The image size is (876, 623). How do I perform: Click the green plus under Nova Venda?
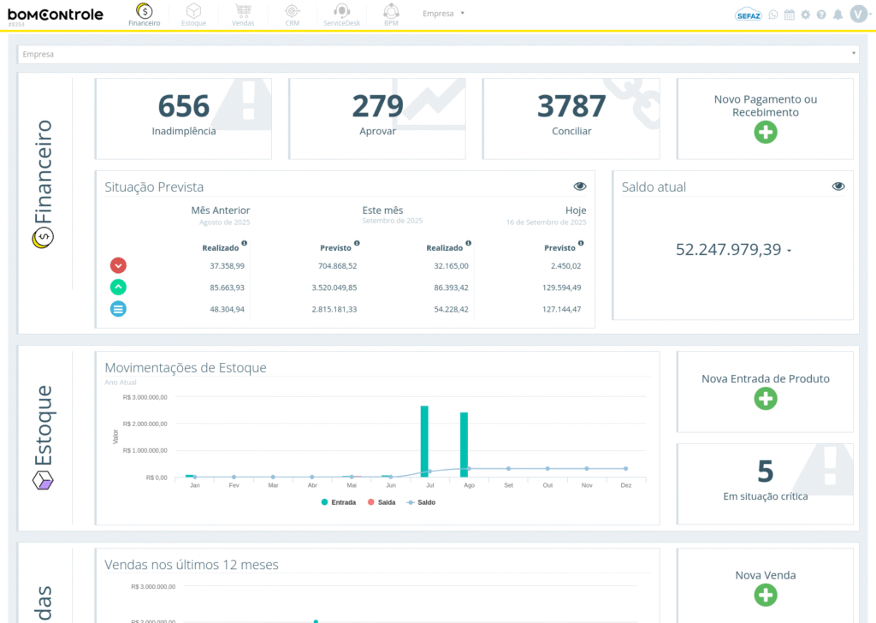(x=766, y=595)
